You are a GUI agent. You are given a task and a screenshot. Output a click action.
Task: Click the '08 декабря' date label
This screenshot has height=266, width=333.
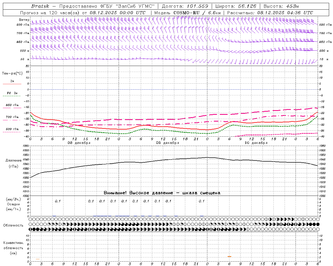coord(79,143)
